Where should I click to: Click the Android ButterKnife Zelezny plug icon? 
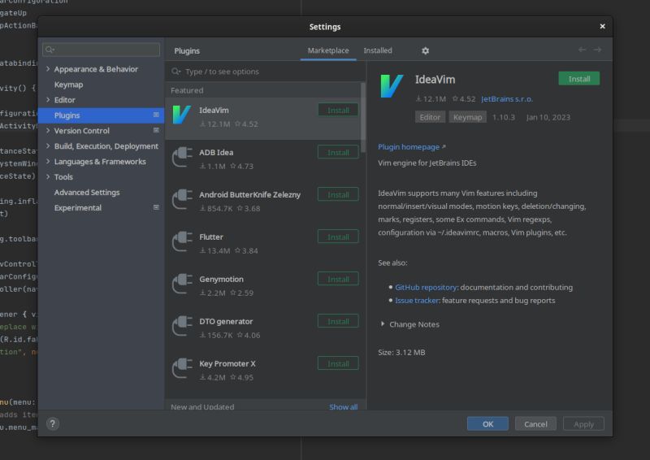point(182,199)
